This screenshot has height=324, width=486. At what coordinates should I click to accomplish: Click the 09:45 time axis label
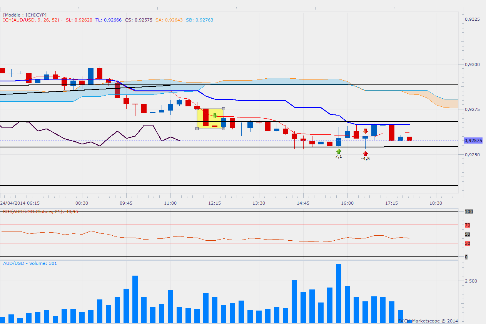pos(126,203)
